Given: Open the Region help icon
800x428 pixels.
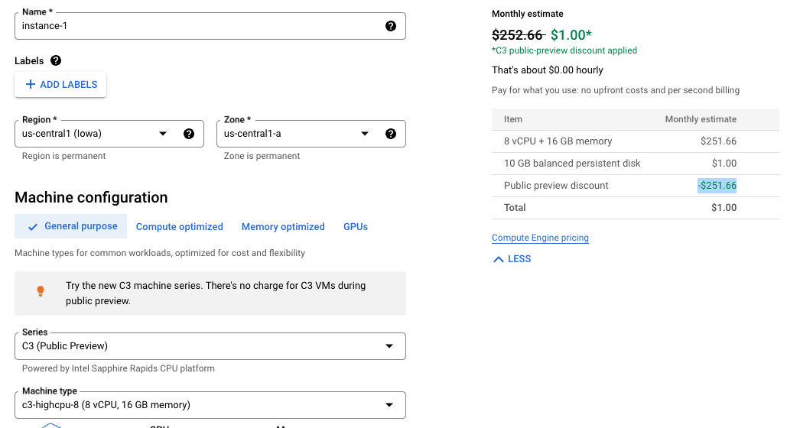Looking at the screenshot, I should coord(189,134).
